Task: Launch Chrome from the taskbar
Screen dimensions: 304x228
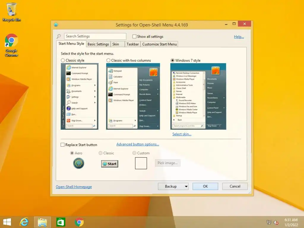Action: coord(79,222)
